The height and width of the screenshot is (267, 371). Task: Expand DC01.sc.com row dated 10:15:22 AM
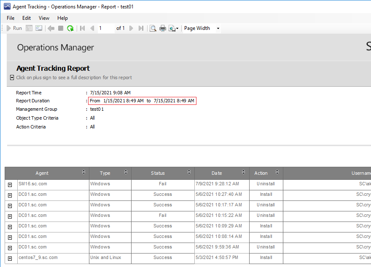10,216
